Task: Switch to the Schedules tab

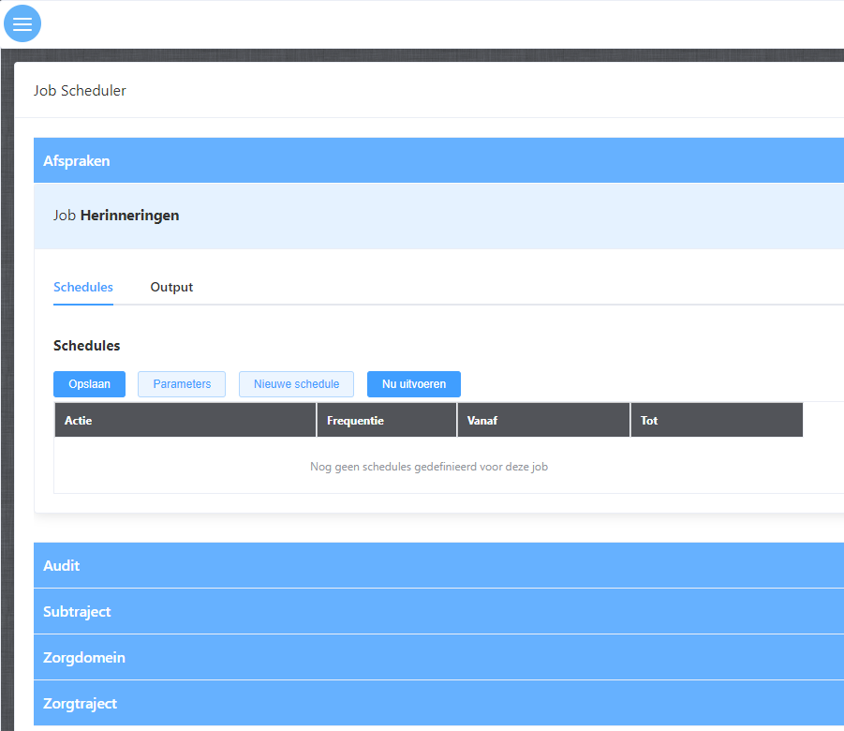Action: pyautogui.click(x=83, y=287)
